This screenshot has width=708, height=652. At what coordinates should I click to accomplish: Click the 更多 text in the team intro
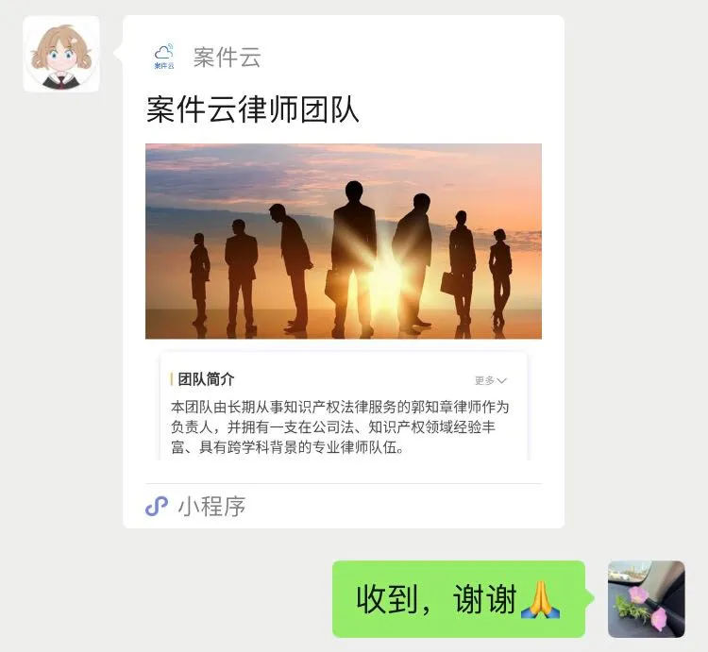[484, 381]
